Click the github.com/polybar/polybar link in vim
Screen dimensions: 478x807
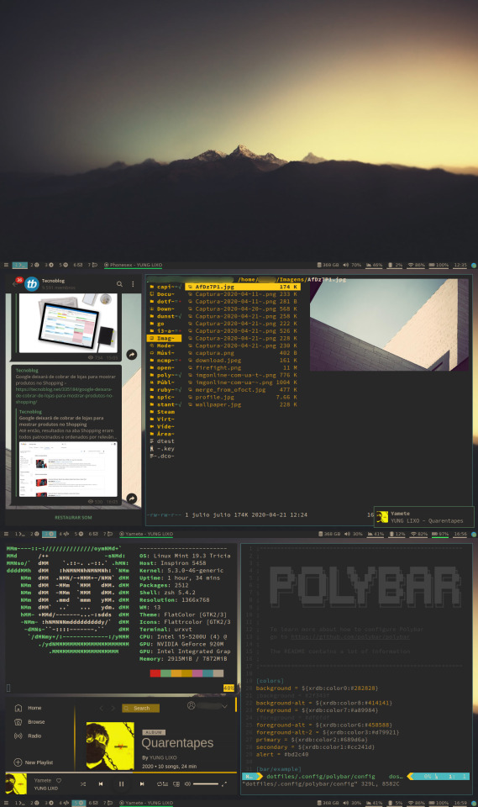pos(350,636)
